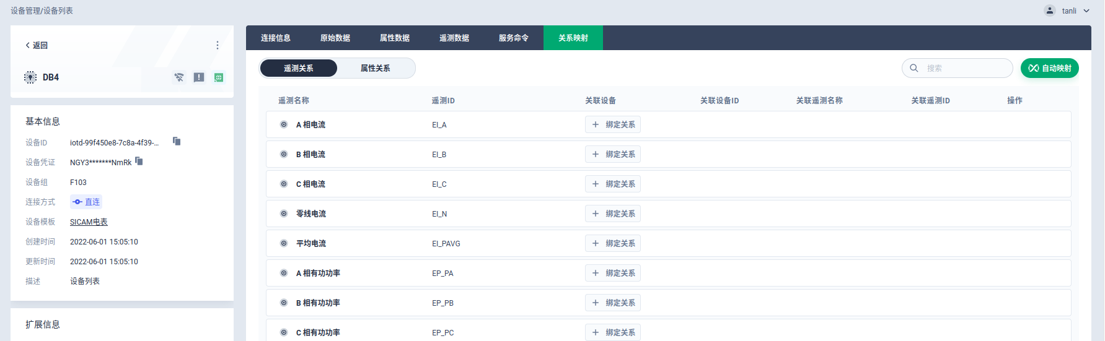Copy the device credential

click(x=139, y=162)
